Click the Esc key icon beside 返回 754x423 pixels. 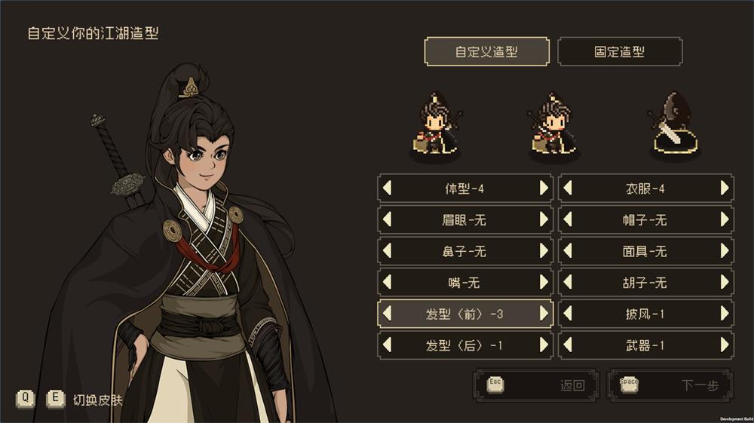pos(495,384)
